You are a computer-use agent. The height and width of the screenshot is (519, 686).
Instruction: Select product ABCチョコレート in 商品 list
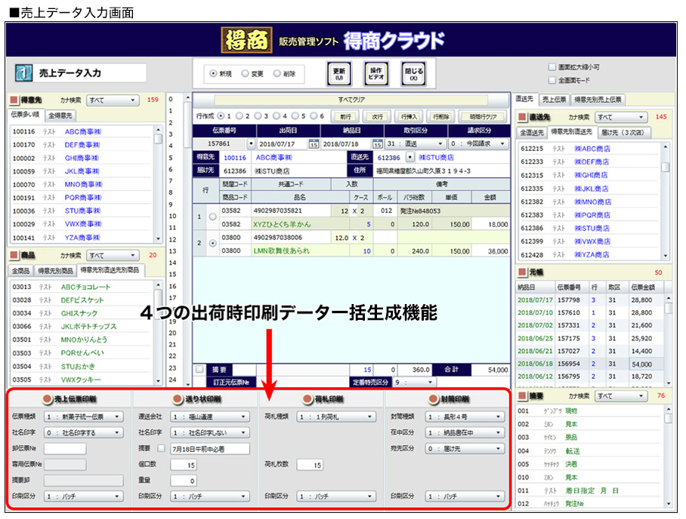[82, 287]
